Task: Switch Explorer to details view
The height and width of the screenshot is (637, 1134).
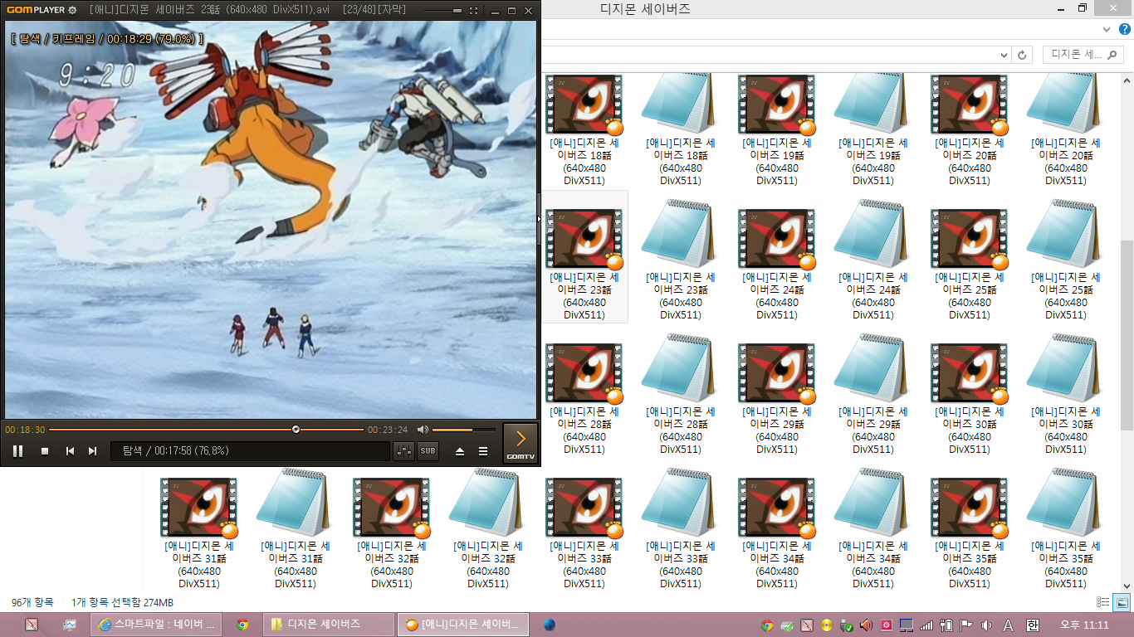Action: [x=1103, y=602]
